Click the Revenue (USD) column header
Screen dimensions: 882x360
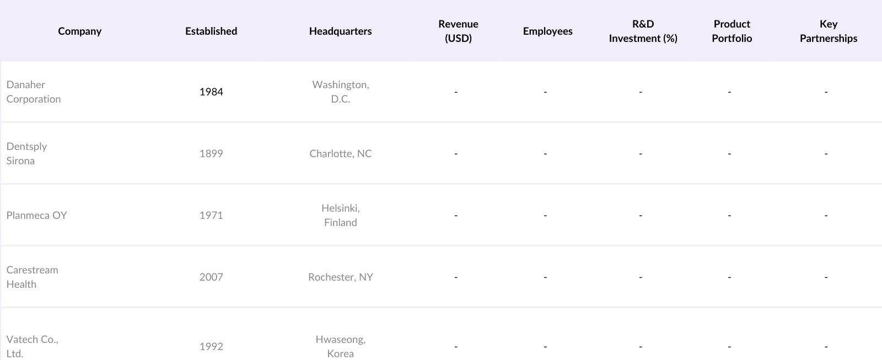458,31
